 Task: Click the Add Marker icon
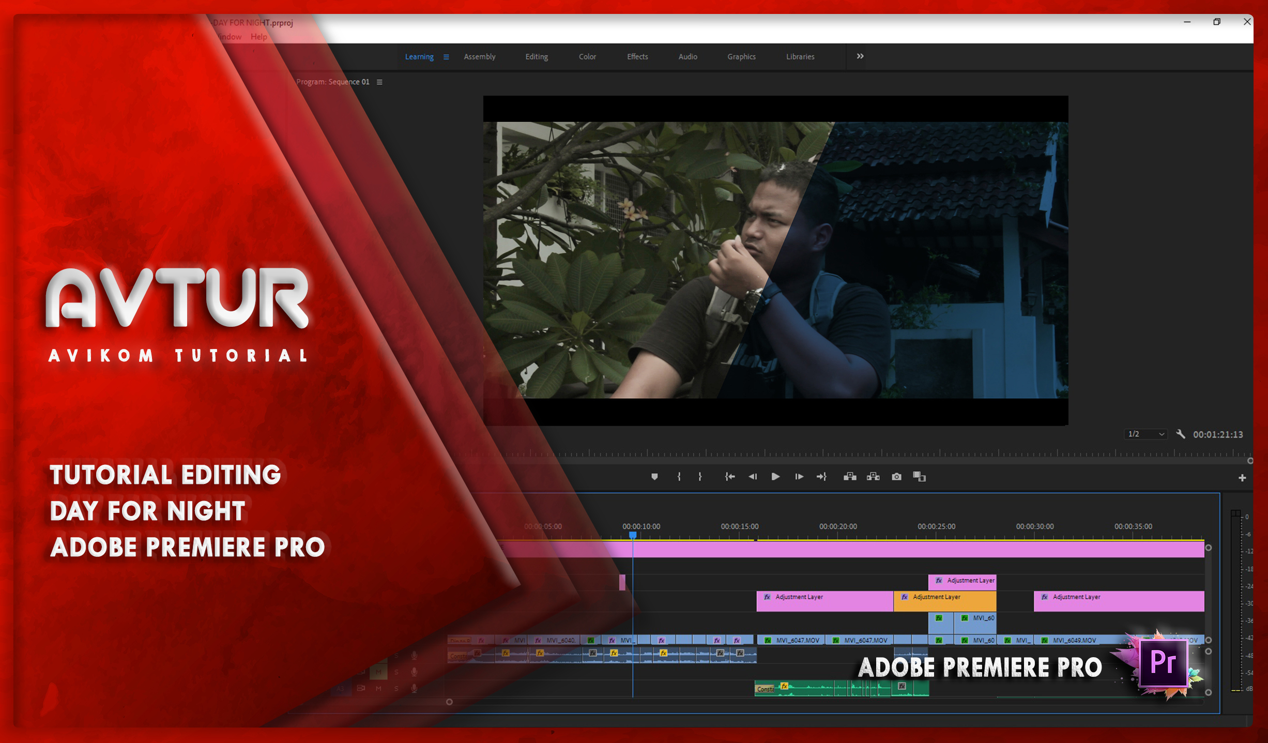click(x=654, y=477)
